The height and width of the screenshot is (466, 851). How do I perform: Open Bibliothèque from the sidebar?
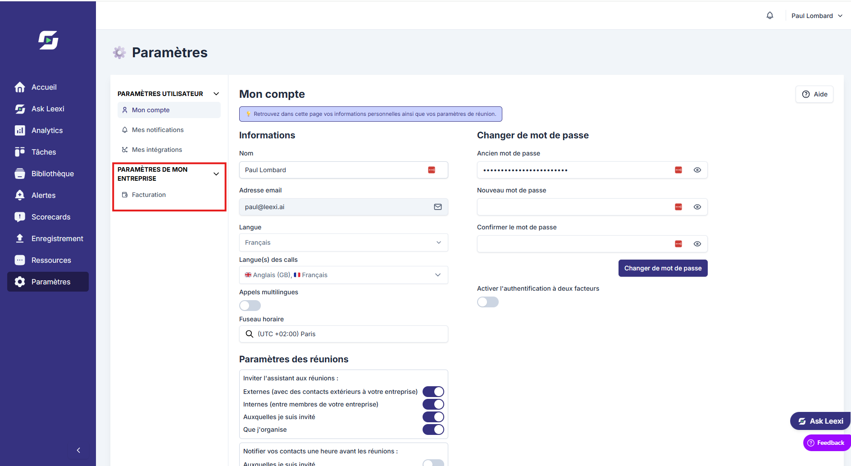[x=48, y=174]
